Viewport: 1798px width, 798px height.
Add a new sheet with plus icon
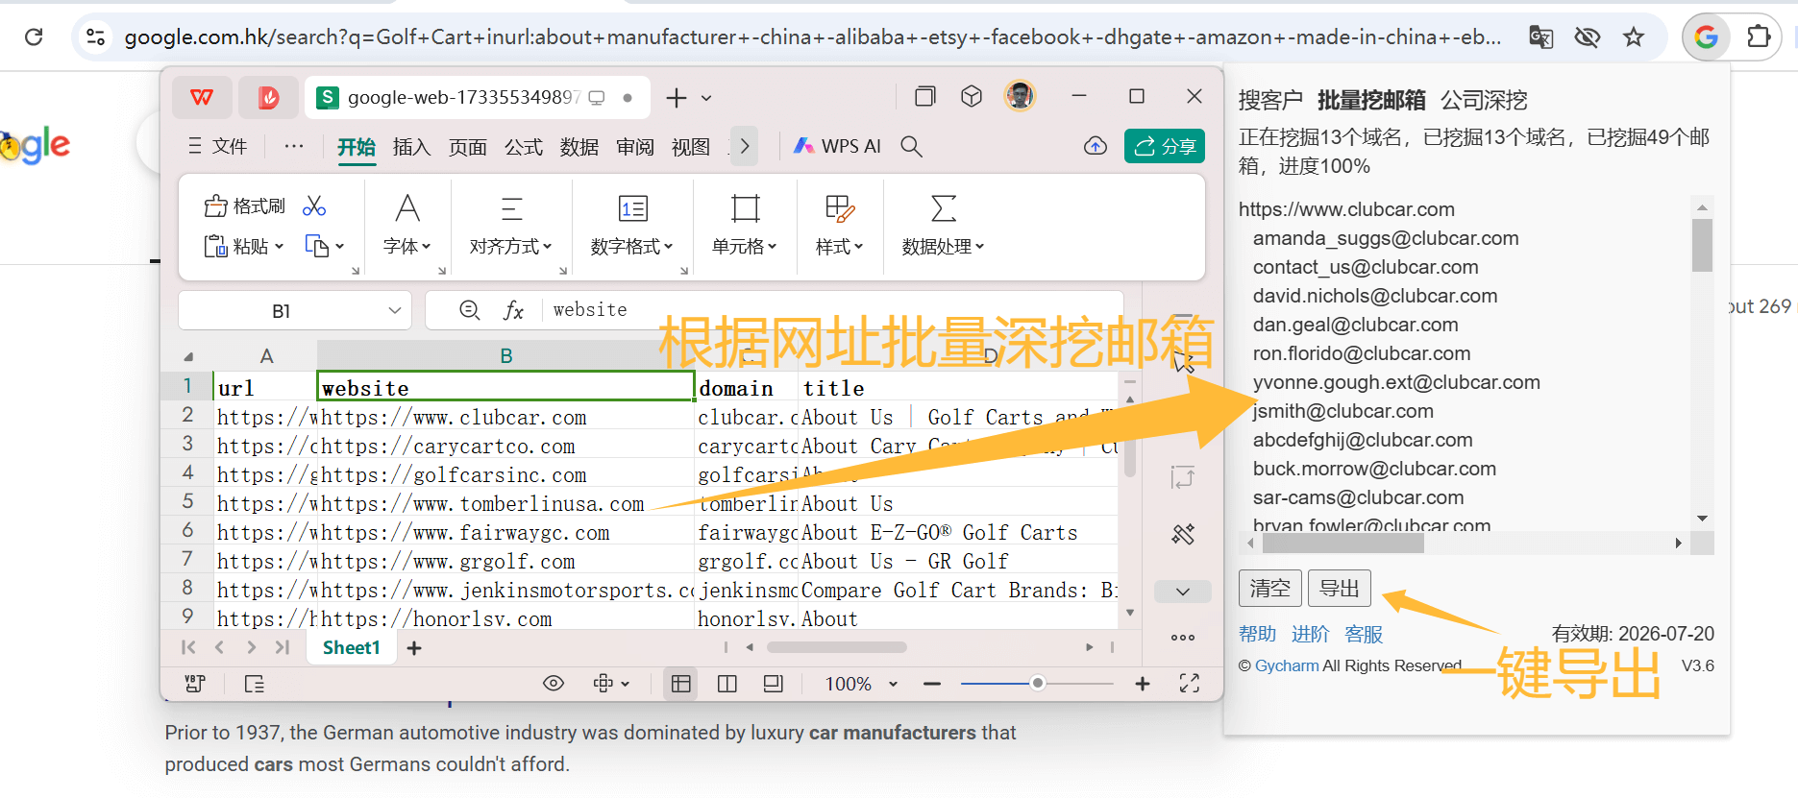[414, 648]
